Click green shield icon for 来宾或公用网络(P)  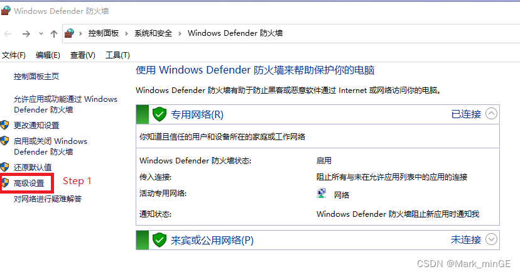tap(159, 240)
